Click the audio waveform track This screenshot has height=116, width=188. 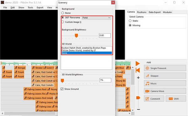coord(29,63)
